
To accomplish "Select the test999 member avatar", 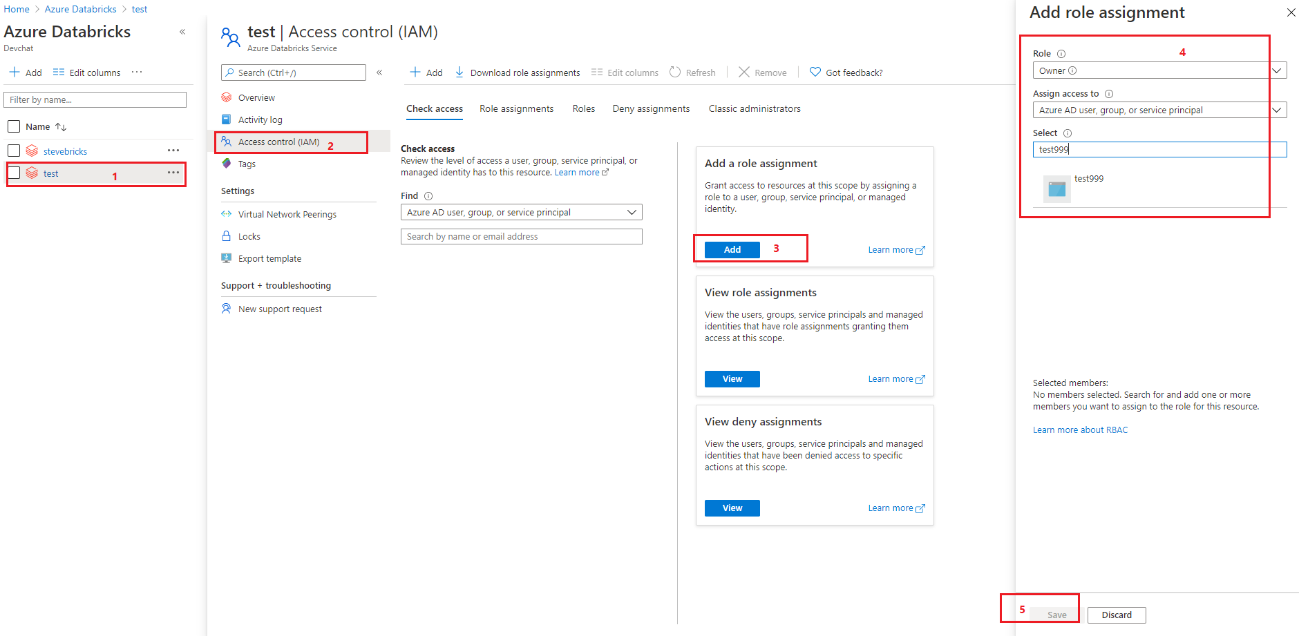I will (1056, 189).
